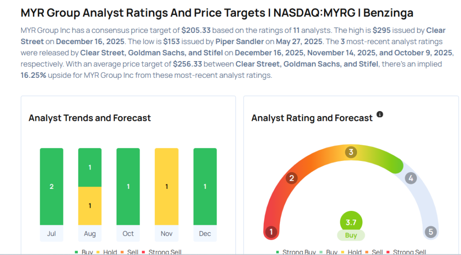Image resolution: width=461 pixels, height=255 pixels.
Task: Click gauge marker number 1
Action: click(x=271, y=232)
